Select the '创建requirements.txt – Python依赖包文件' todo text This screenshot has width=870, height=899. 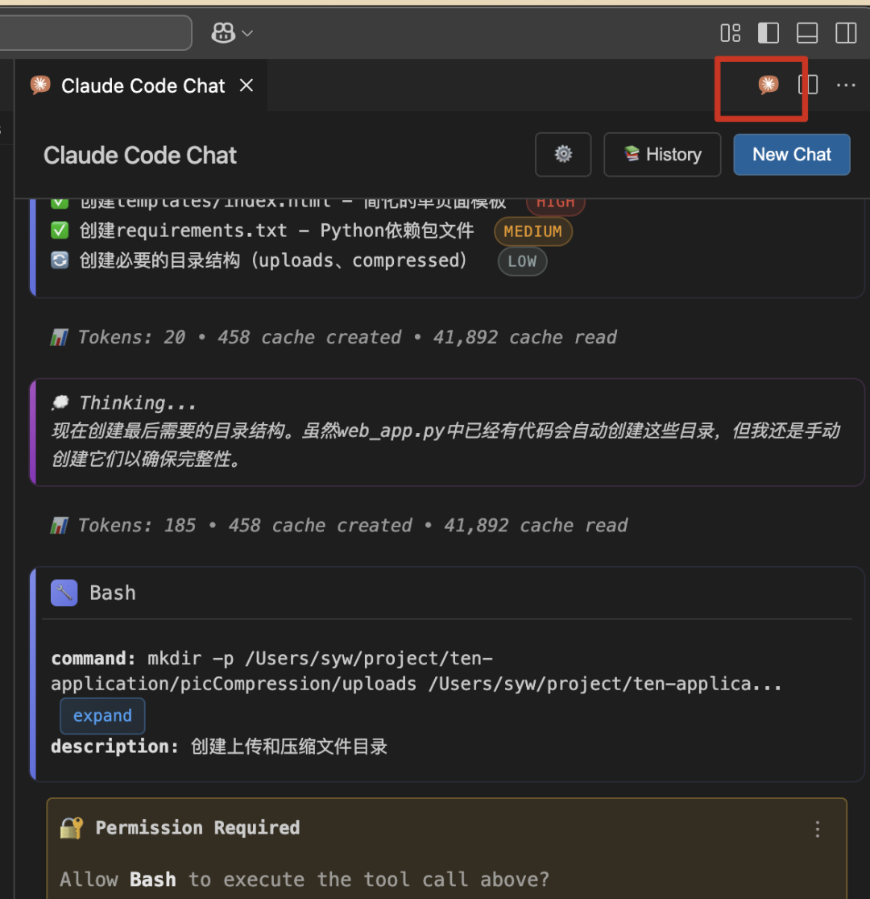[x=276, y=231]
